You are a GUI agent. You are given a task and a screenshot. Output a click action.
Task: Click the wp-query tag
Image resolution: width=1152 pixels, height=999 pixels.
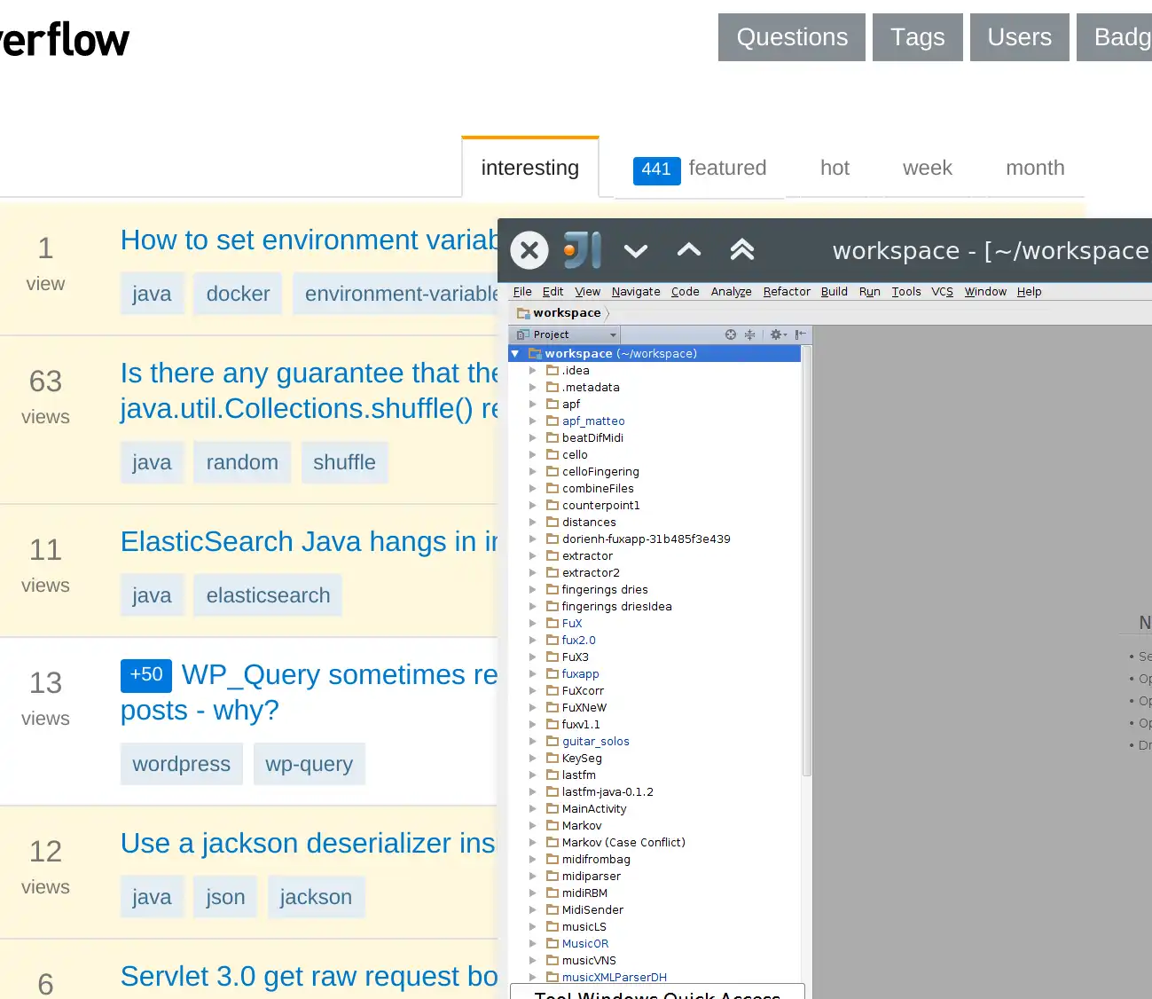click(x=309, y=764)
